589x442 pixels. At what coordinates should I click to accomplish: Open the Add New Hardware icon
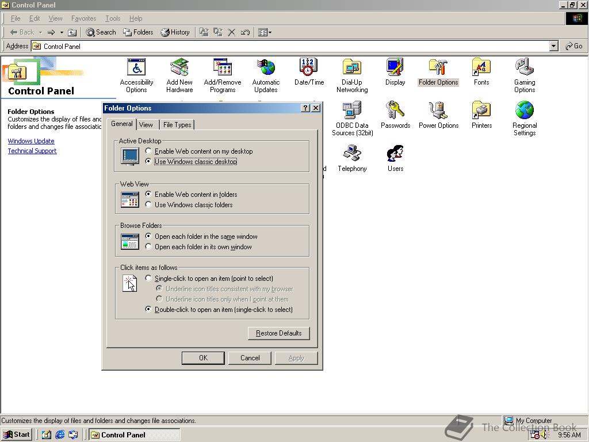pos(179,75)
